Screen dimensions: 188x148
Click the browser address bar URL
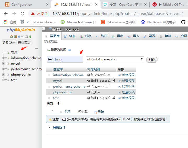[x=118, y=14]
